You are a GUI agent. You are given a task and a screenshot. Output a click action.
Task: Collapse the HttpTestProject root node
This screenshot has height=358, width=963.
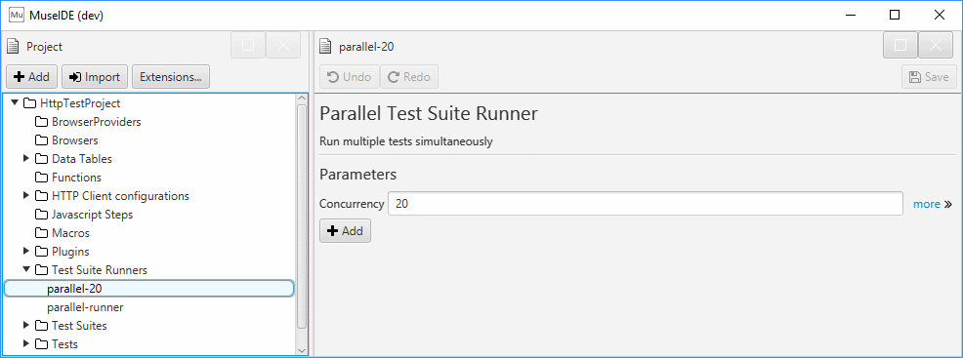pyautogui.click(x=15, y=103)
